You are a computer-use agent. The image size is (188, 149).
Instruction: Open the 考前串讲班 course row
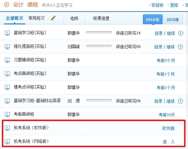click(93, 114)
